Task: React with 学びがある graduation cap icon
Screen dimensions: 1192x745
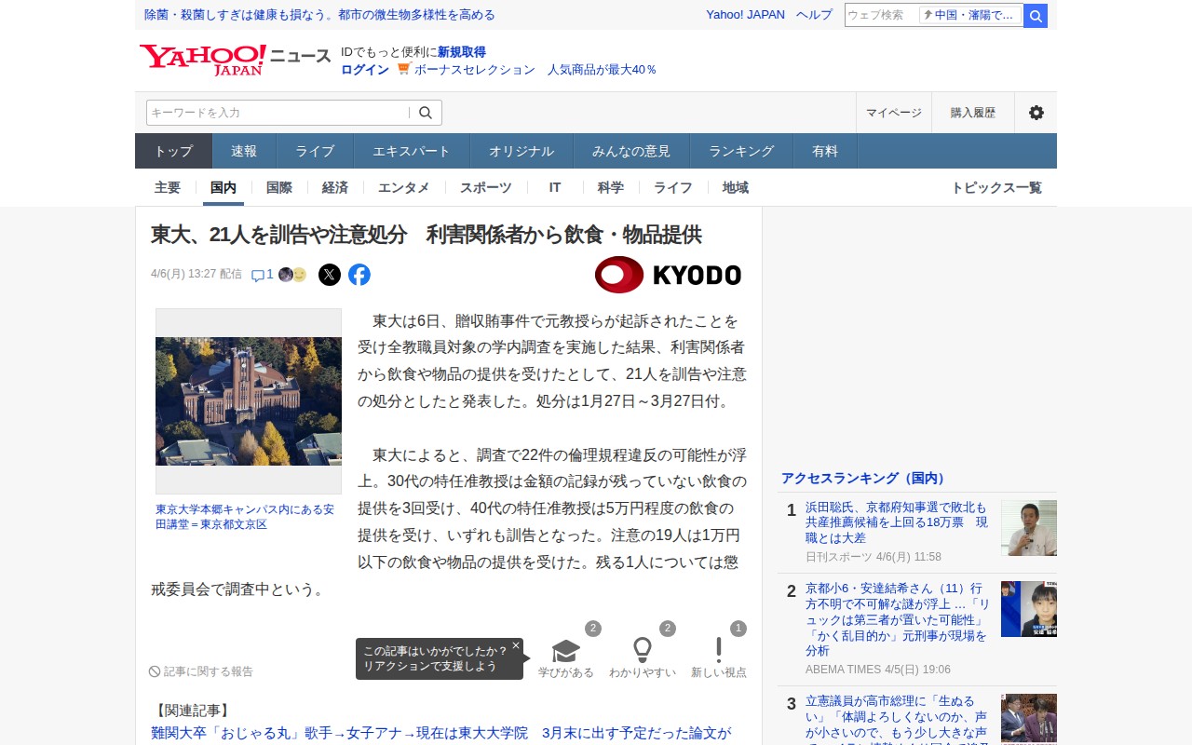Action: (565, 650)
